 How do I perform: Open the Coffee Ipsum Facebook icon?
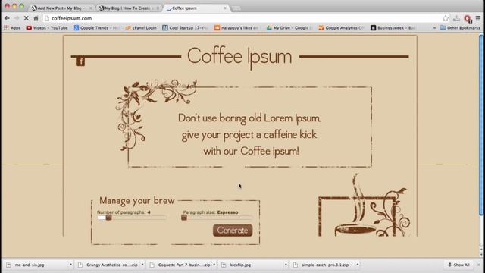click(80, 61)
